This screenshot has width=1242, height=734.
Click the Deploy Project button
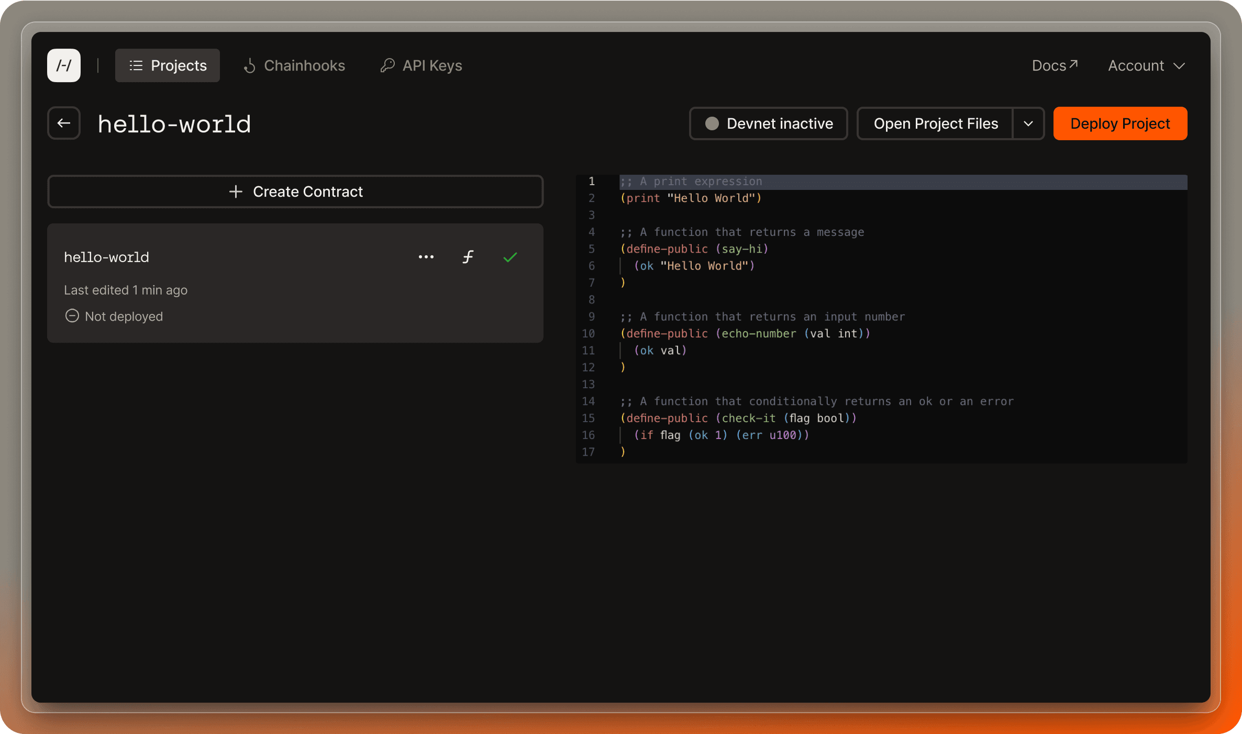click(1120, 123)
